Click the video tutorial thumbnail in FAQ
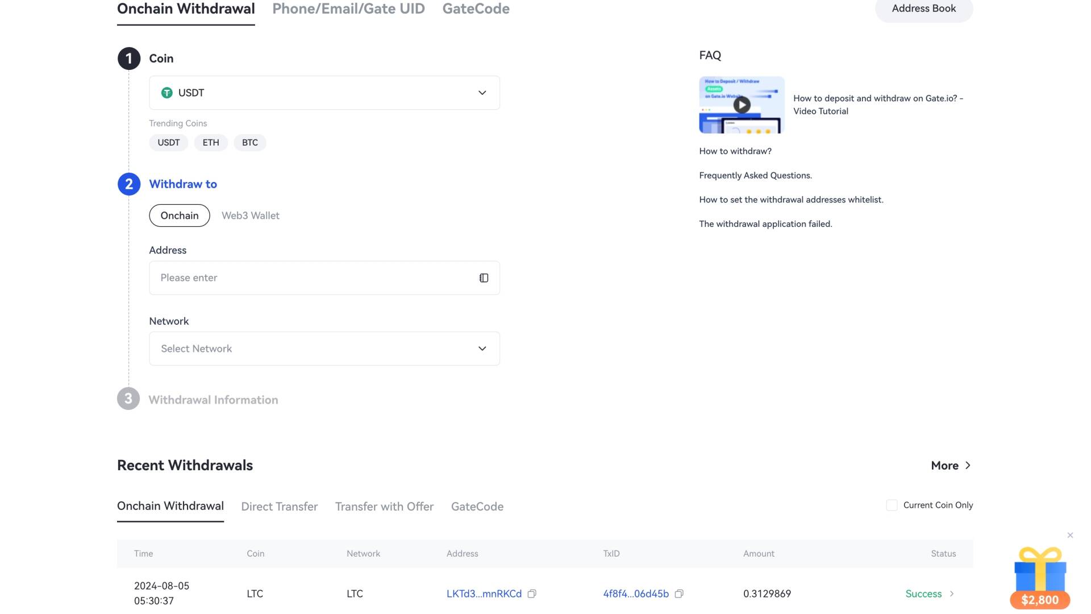Screen dimensions: 1091x614 tap(741, 104)
